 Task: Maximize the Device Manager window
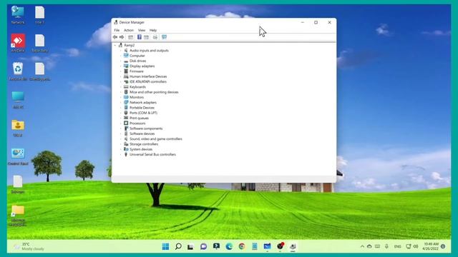[x=316, y=22]
